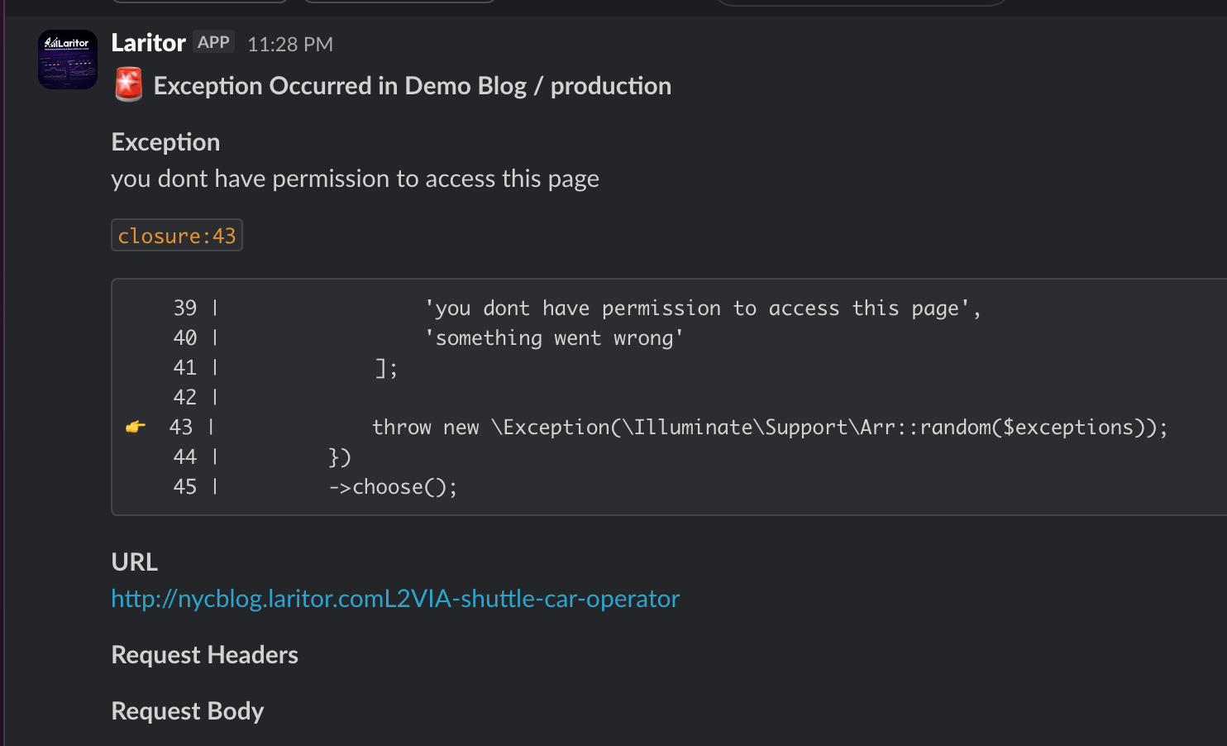Click the permission error message text
Viewport: 1227px width, 746px height.
pyautogui.click(x=355, y=178)
